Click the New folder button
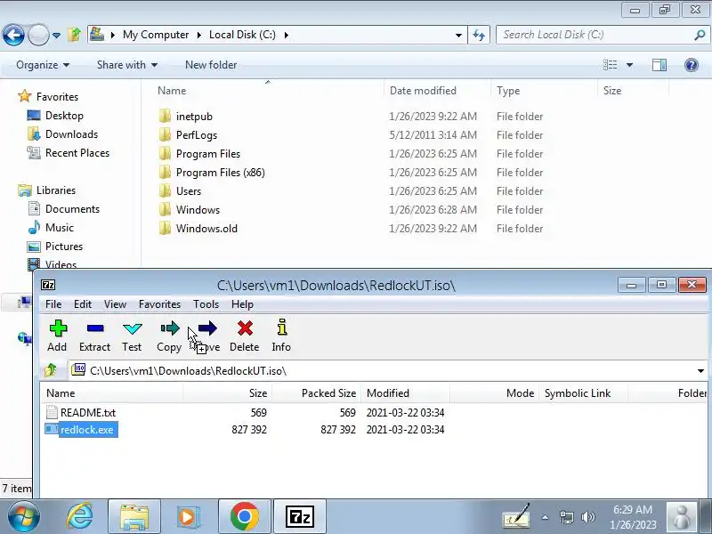 click(211, 65)
